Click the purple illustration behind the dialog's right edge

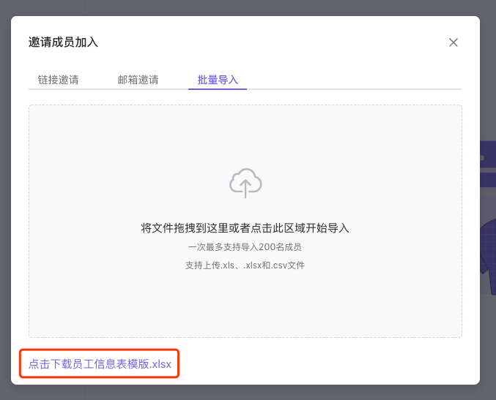click(x=488, y=249)
